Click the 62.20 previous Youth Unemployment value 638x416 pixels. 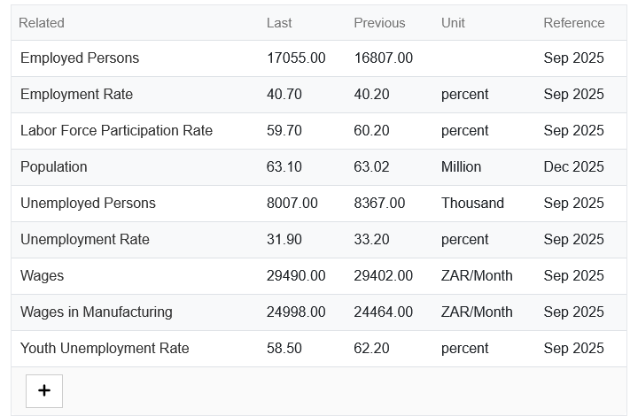click(372, 349)
